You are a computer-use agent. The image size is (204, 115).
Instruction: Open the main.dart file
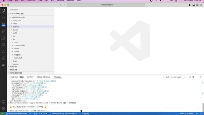pyautogui.click(x=31, y=58)
